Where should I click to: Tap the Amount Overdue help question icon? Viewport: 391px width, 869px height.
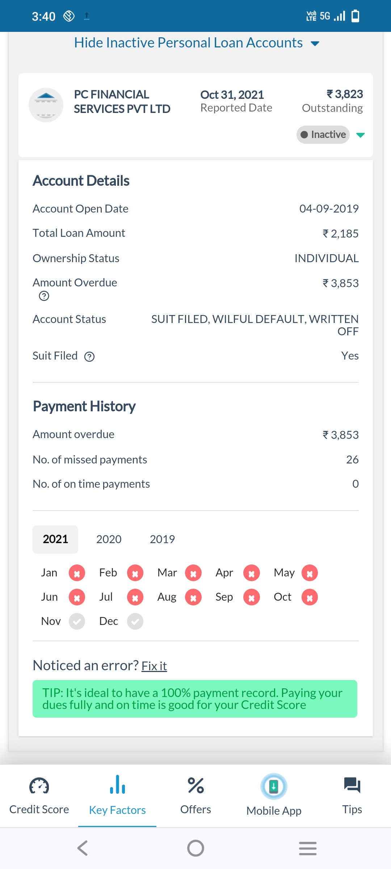pos(44,296)
